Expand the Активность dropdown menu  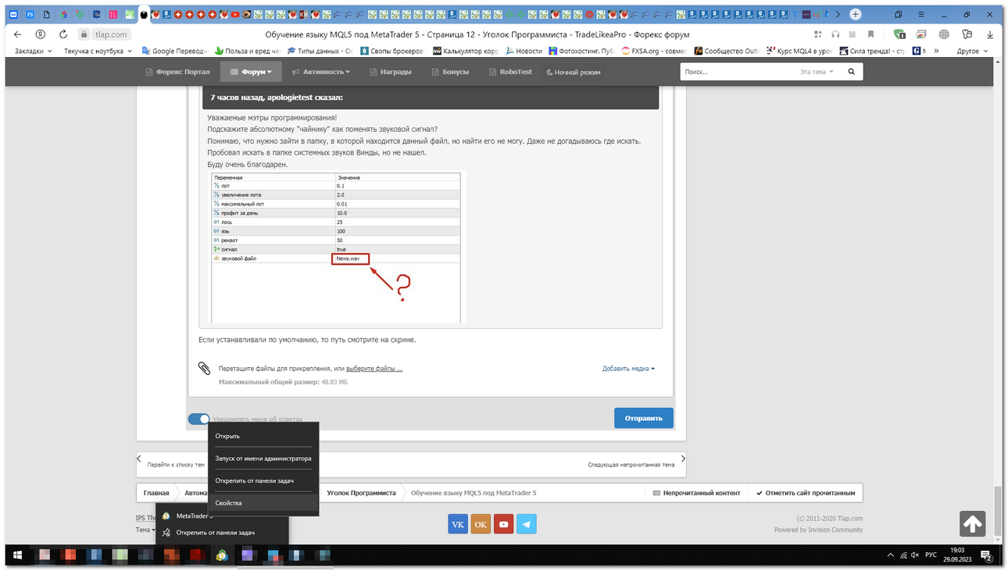(x=320, y=72)
